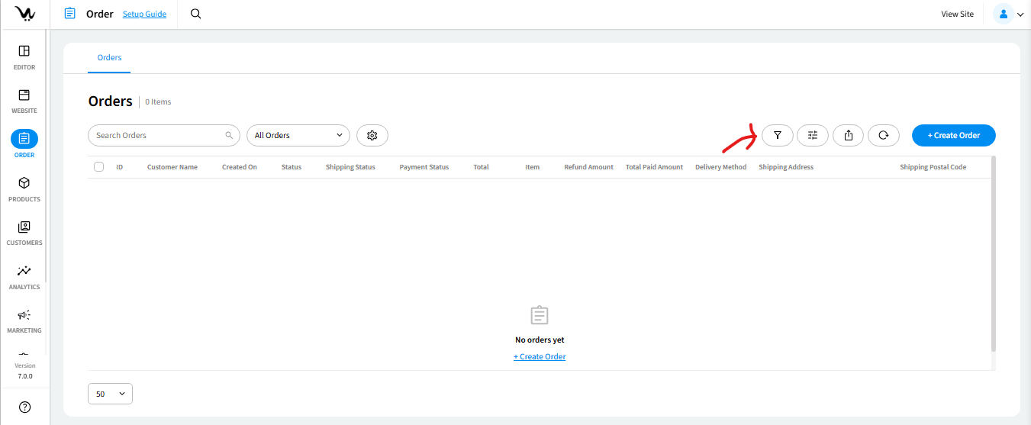
Task: Expand the user account menu
Action: [x=1008, y=14]
